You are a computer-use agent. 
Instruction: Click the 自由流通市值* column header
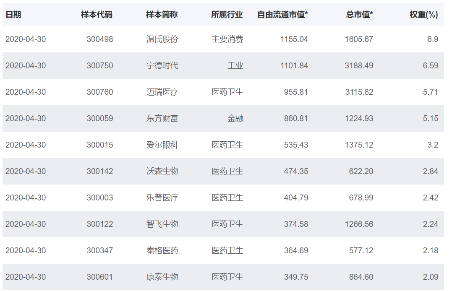pos(282,14)
